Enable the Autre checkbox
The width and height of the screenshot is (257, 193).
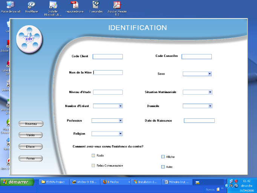[163, 167]
